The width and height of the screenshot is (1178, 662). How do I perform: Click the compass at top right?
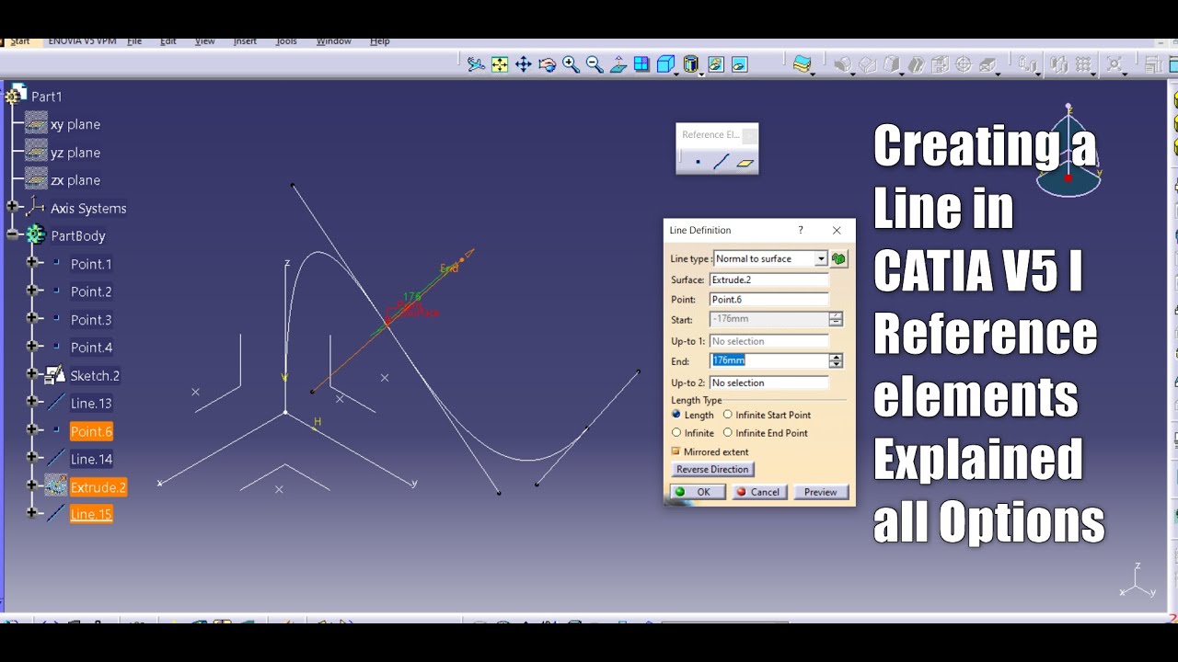tap(1068, 152)
